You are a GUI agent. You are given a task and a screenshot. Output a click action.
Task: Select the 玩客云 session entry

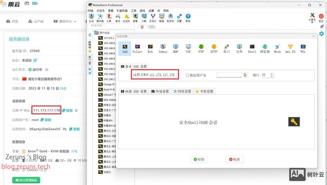[105, 172]
